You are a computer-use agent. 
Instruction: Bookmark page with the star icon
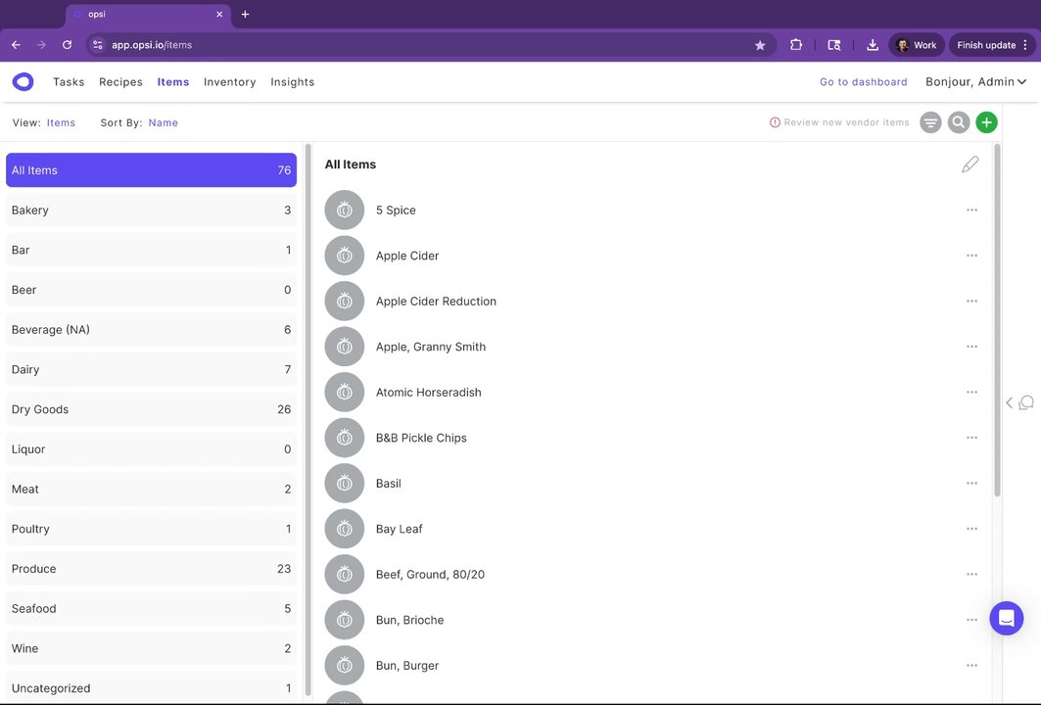pos(760,45)
